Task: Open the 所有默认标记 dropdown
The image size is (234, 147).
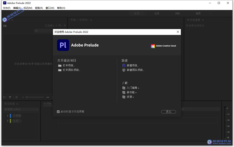Action: (x=21, y=109)
